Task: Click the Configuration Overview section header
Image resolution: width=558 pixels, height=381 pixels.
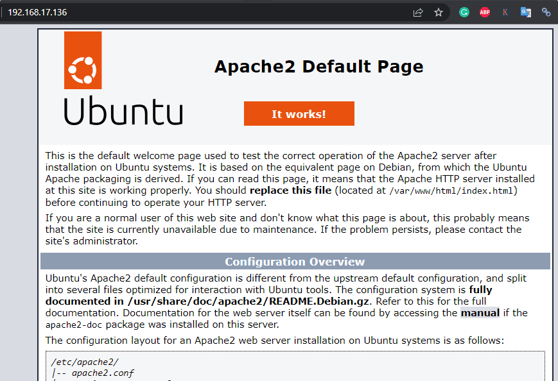Action: 295,262
